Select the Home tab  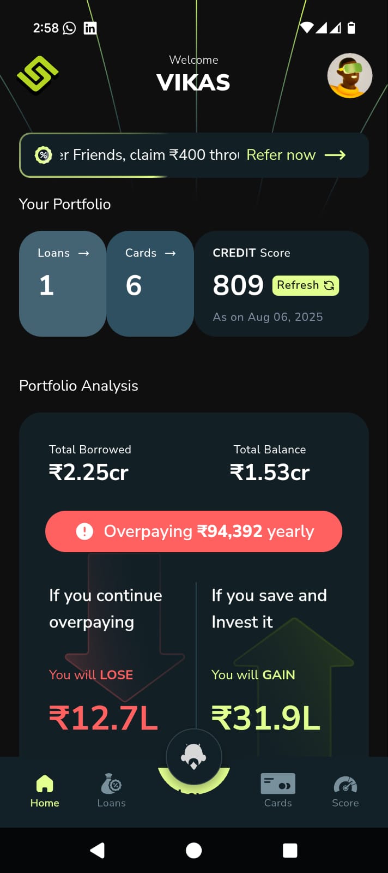tap(45, 791)
